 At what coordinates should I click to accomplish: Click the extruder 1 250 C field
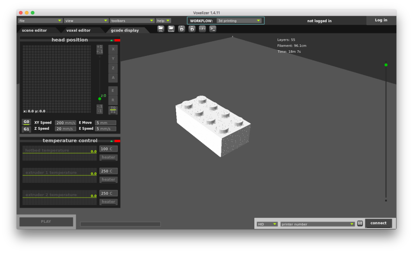pos(108,171)
